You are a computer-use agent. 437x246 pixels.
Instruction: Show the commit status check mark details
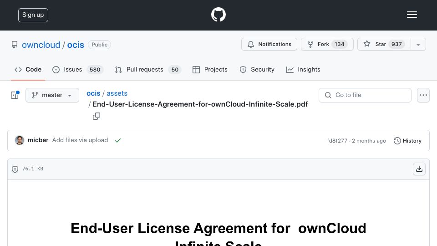[118, 140]
